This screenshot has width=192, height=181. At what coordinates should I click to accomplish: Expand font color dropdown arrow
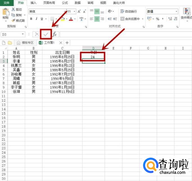[x=75, y=19]
